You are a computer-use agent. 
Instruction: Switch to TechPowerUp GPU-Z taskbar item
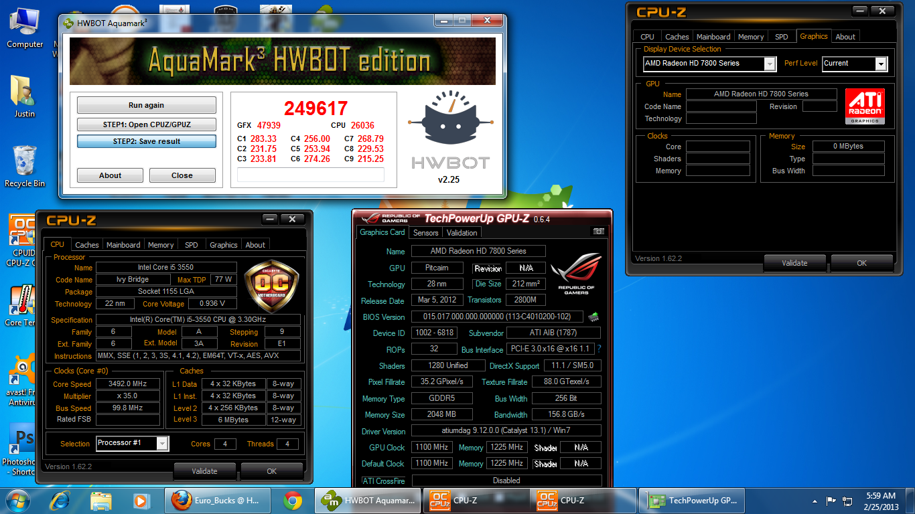692,500
